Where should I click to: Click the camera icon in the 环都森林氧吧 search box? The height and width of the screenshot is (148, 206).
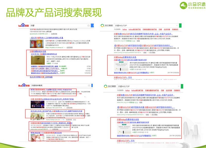(89, 86)
